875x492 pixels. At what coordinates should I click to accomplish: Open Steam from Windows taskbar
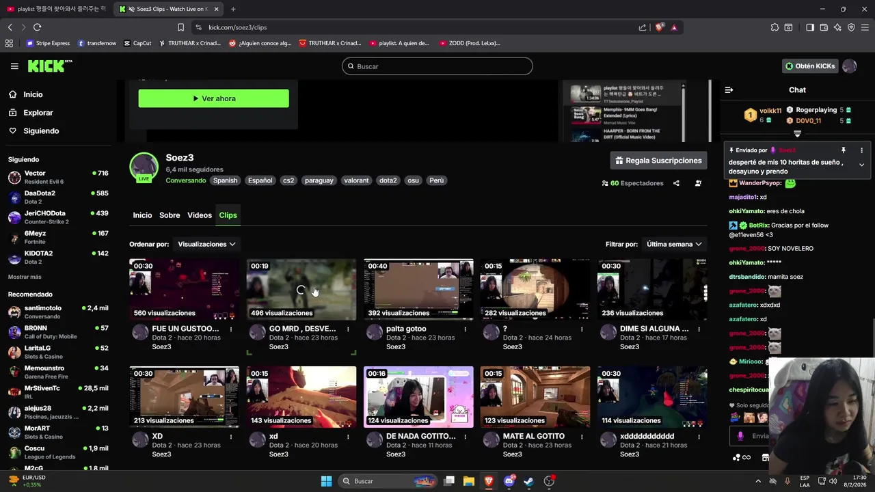coord(528,481)
